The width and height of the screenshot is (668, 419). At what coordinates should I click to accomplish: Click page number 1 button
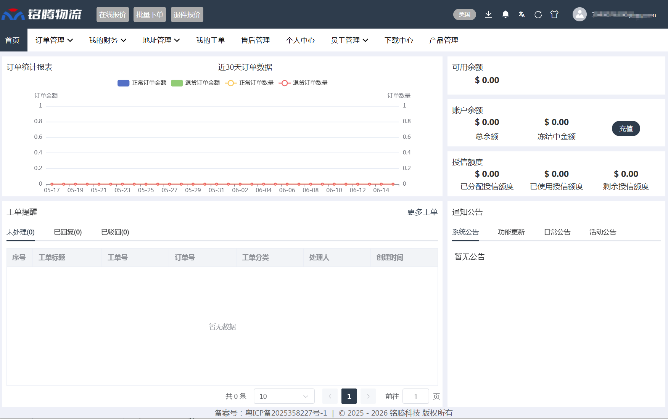[349, 396]
